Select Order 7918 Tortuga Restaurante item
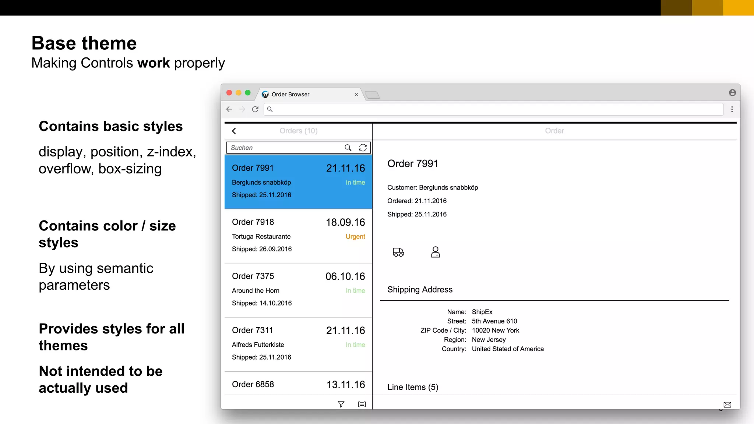 pos(298,236)
